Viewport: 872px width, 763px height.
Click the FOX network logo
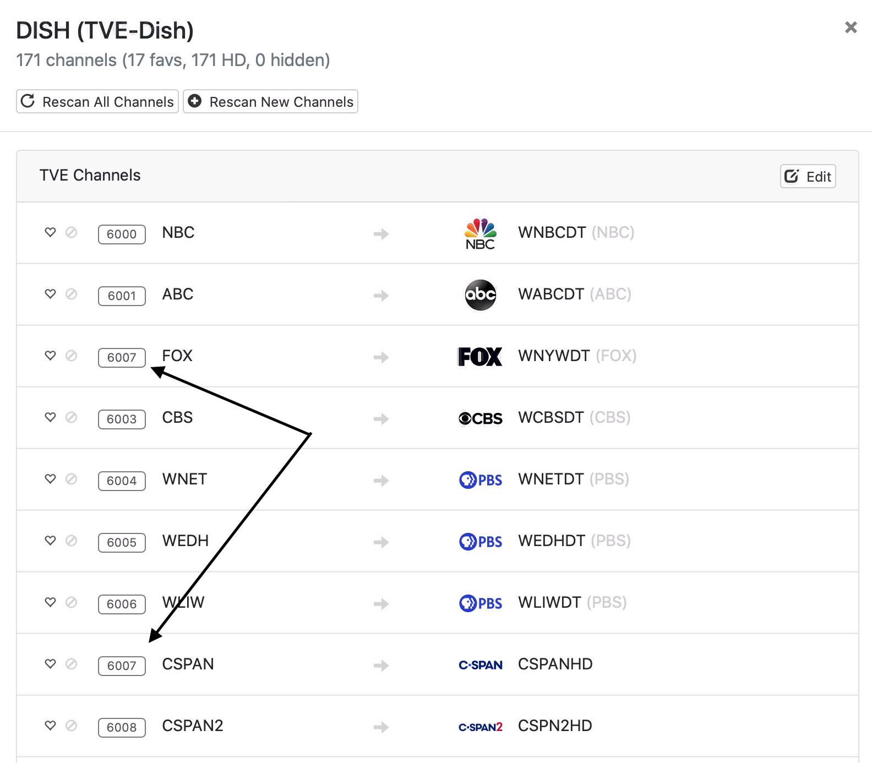click(x=480, y=357)
